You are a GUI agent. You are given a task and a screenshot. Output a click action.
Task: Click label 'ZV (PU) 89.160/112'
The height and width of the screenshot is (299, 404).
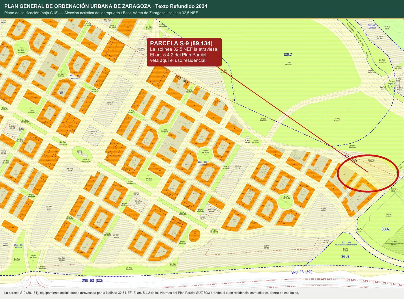[214, 231]
